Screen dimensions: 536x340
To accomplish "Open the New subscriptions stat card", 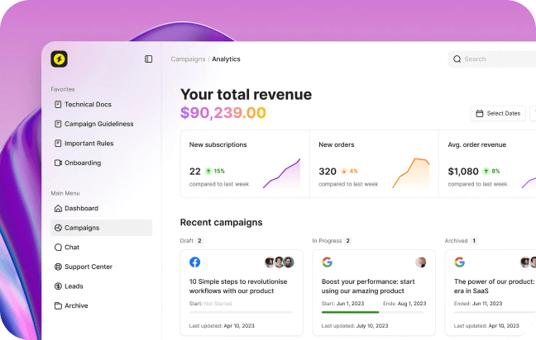I will 244,163.
